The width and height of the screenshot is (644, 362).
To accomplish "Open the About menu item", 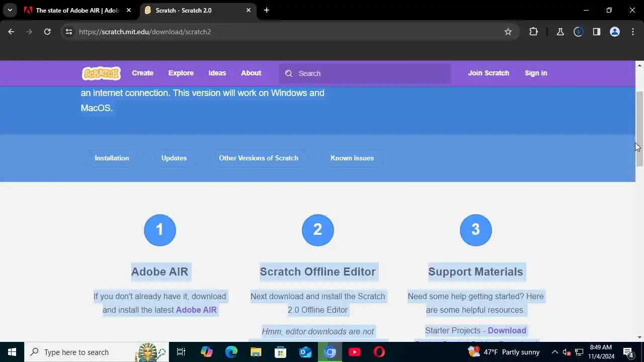I will (251, 73).
